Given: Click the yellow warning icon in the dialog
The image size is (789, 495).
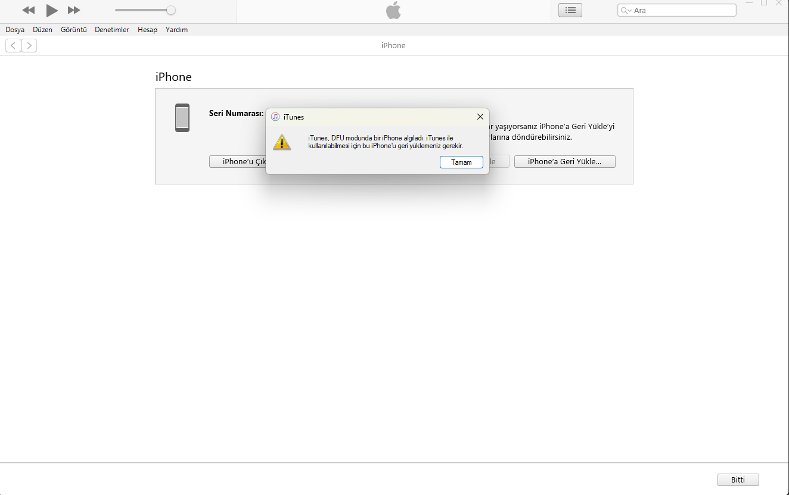Looking at the screenshot, I should tap(282, 142).
